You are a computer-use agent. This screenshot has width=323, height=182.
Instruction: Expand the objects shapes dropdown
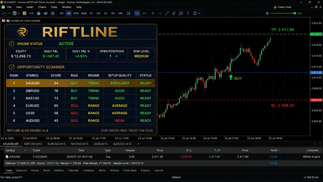coord(199,13)
